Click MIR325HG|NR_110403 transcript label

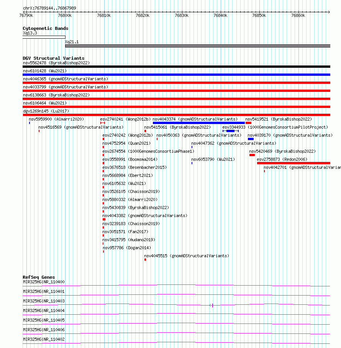pyautogui.click(x=44, y=301)
